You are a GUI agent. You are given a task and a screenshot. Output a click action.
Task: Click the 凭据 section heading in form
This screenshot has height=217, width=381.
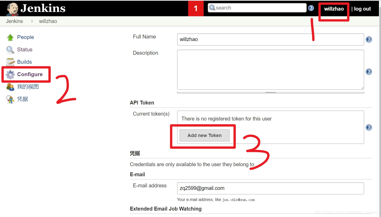(x=135, y=153)
